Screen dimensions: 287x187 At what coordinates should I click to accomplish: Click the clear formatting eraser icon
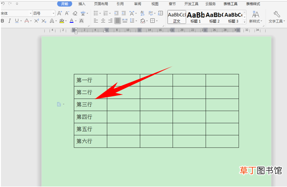[75, 13]
